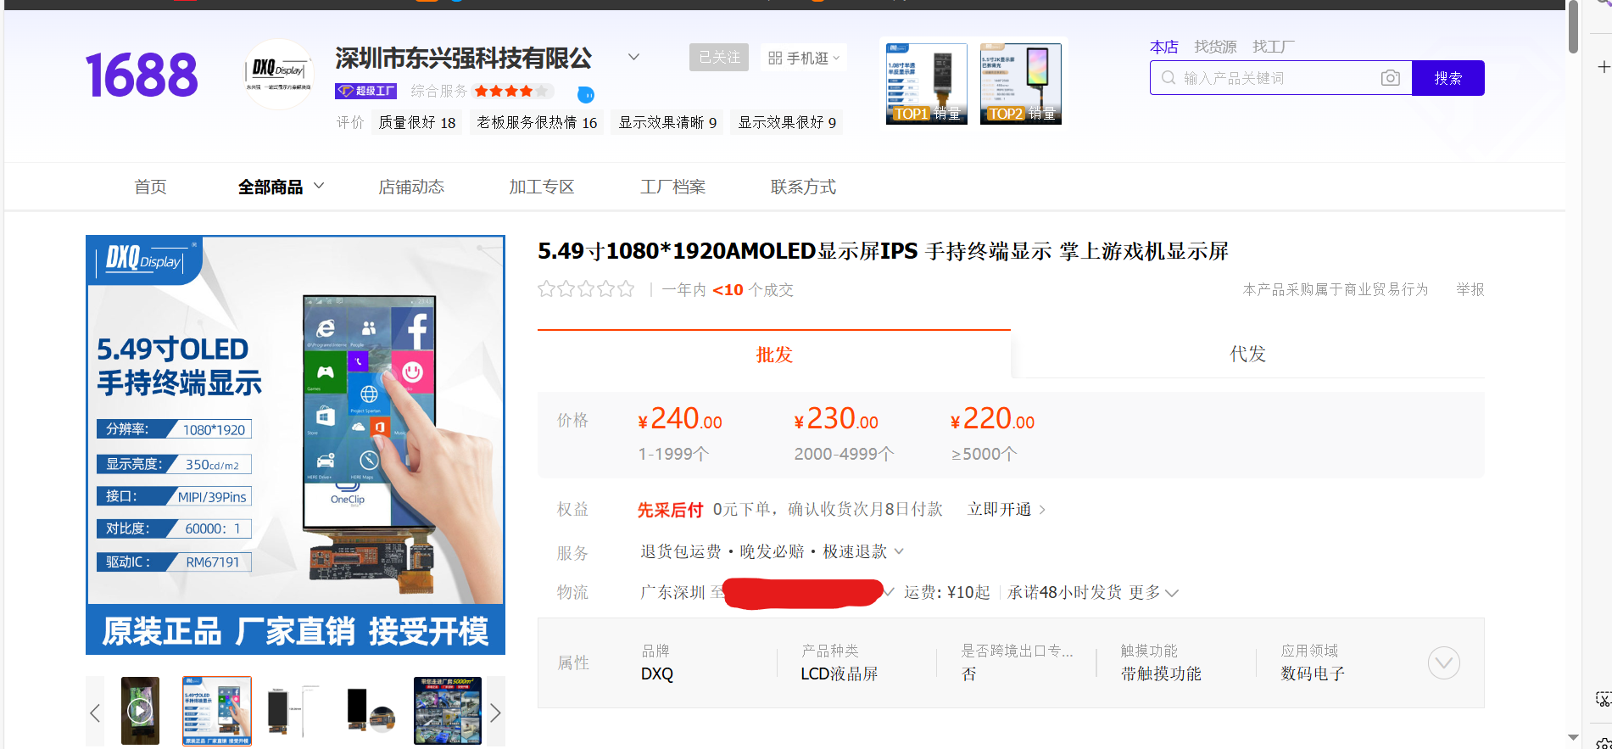Viewport: 1612px width, 749px height.
Task: Click the 举报 report link
Action: (x=1470, y=289)
